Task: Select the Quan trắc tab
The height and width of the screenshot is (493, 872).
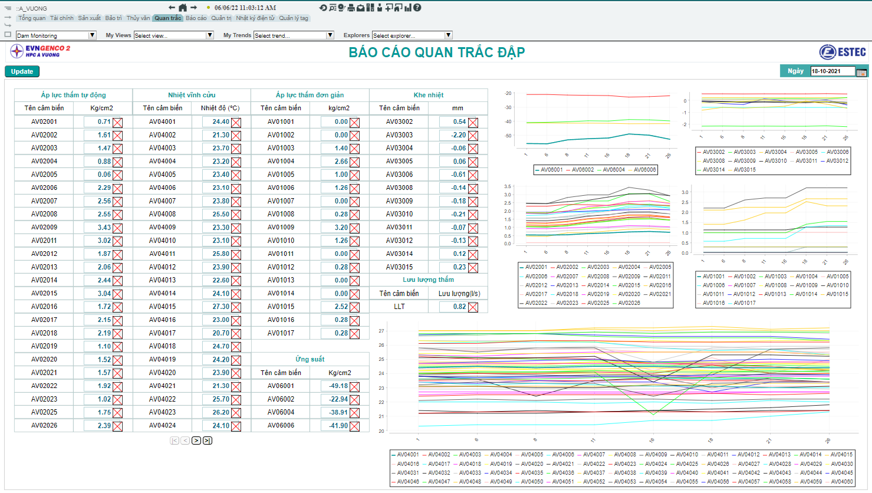Action: tap(168, 18)
